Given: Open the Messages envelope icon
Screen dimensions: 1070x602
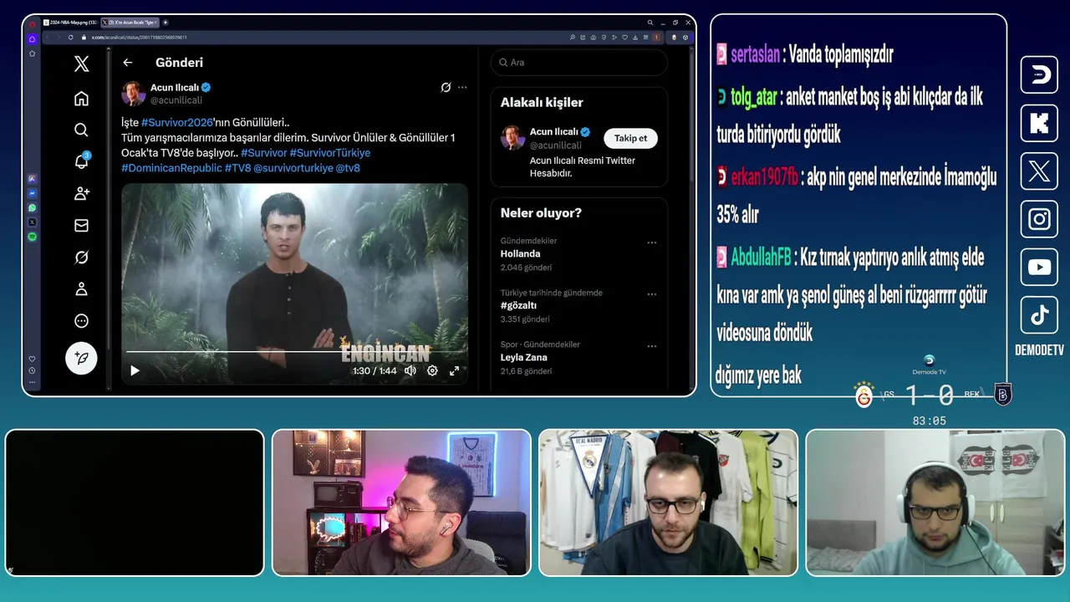Looking at the screenshot, I should click(x=81, y=225).
